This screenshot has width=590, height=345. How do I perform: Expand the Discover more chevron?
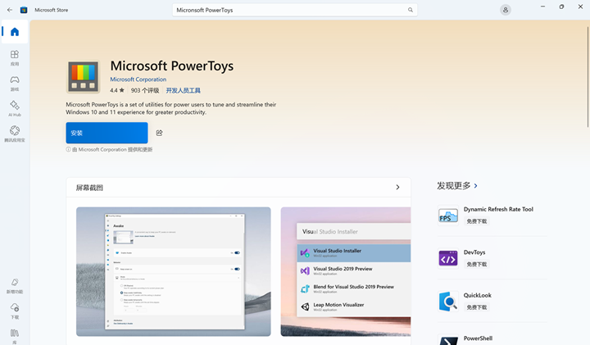(476, 186)
